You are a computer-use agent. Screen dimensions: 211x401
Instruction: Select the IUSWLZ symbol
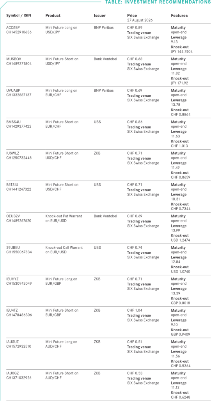coord(12,154)
